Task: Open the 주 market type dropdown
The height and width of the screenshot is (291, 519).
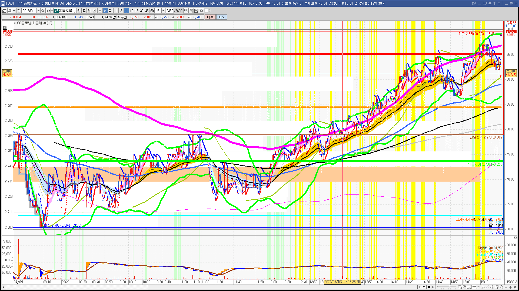Action: [14, 11]
